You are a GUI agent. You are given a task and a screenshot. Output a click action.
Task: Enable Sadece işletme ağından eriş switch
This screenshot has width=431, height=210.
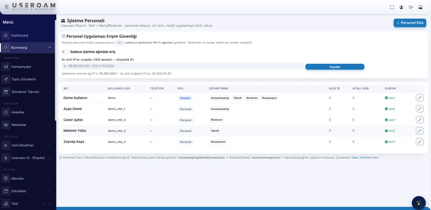65,52
